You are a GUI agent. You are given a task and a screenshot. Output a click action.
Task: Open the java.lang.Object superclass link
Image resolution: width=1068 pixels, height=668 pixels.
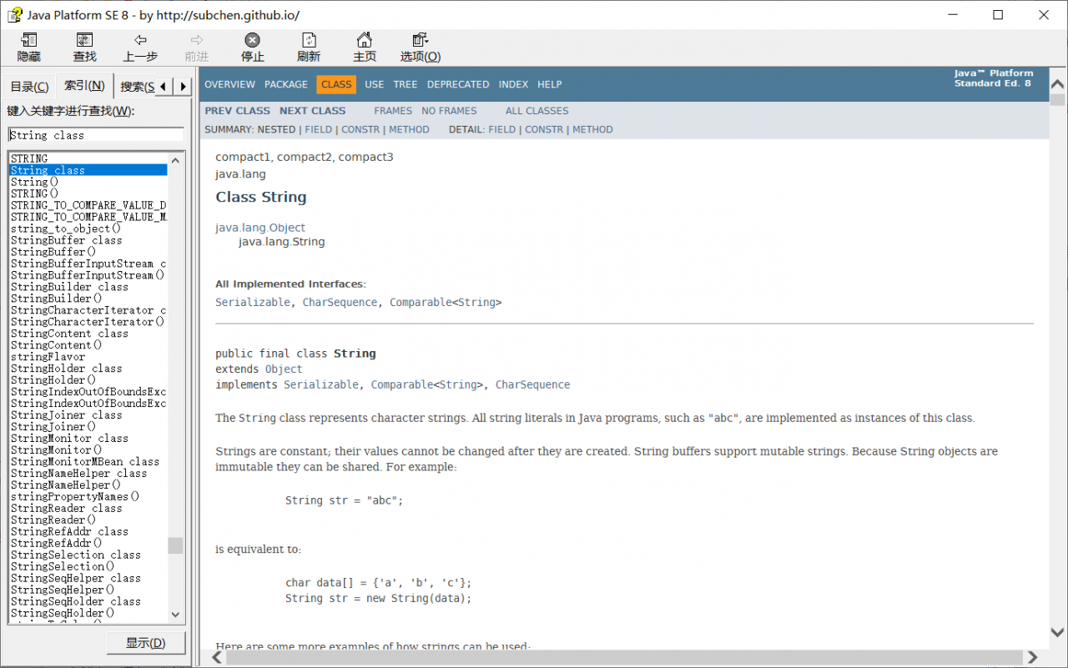(x=260, y=228)
